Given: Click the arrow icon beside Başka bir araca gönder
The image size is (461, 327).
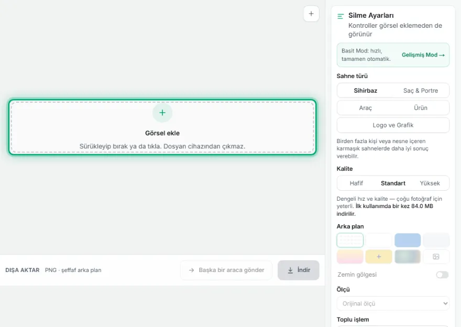Looking at the screenshot, I should (191, 270).
